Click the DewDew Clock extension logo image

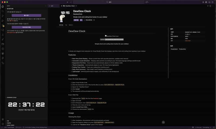click(65, 16)
